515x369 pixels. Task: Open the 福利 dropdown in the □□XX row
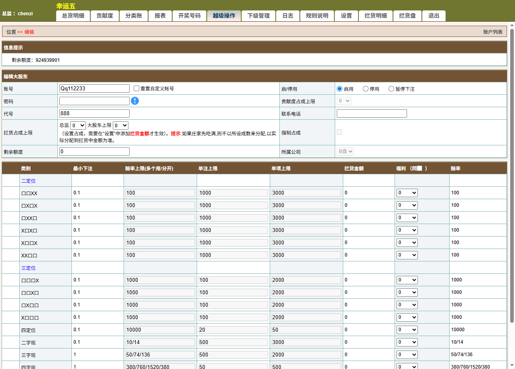[407, 193]
